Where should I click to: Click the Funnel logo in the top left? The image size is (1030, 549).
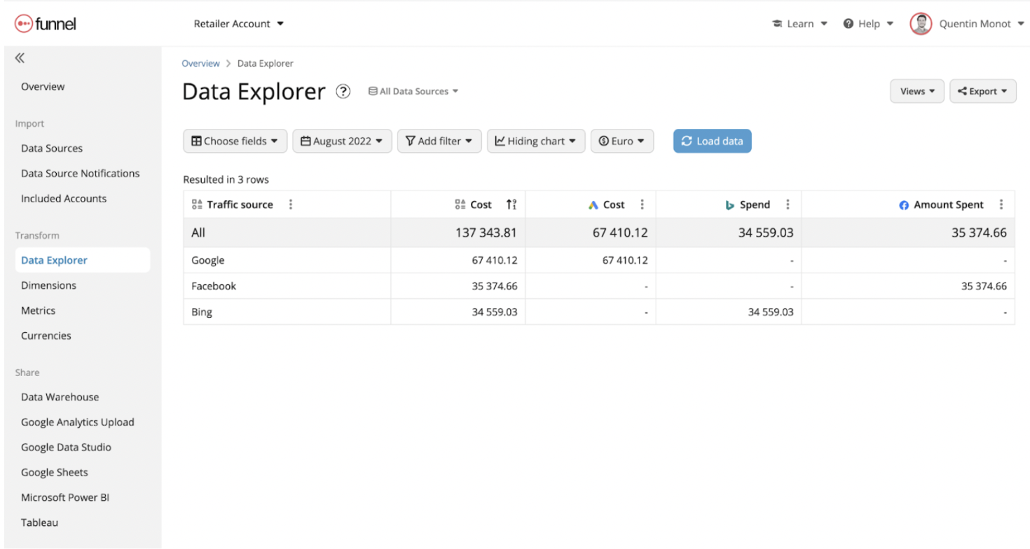click(x=45, y=23)
